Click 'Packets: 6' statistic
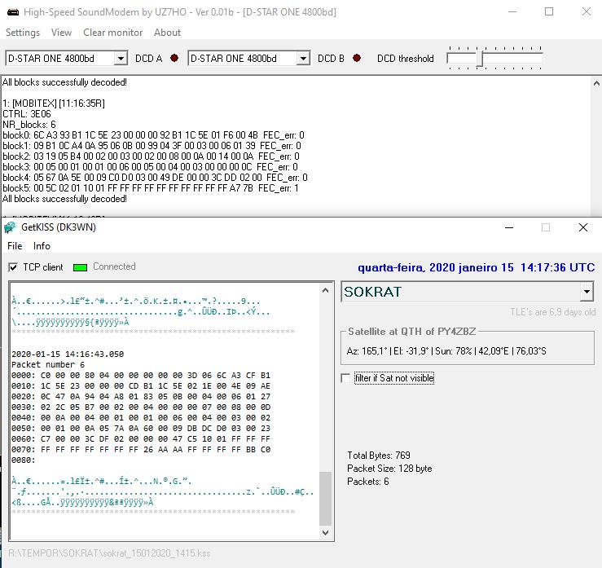This screenshot has height=568, width=602. pos(368,482)
